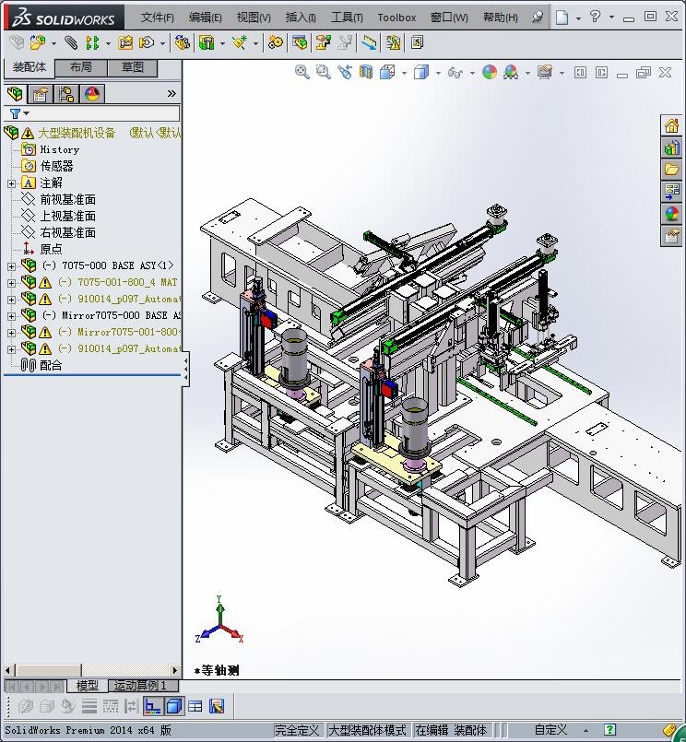Expand the 注解 annotations node
The image size is (686, 742).
coord(11,183)
